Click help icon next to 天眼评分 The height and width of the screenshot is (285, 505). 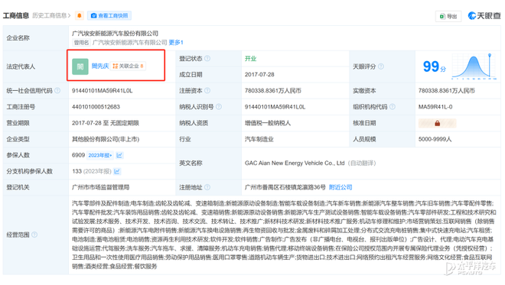point(381,66)
